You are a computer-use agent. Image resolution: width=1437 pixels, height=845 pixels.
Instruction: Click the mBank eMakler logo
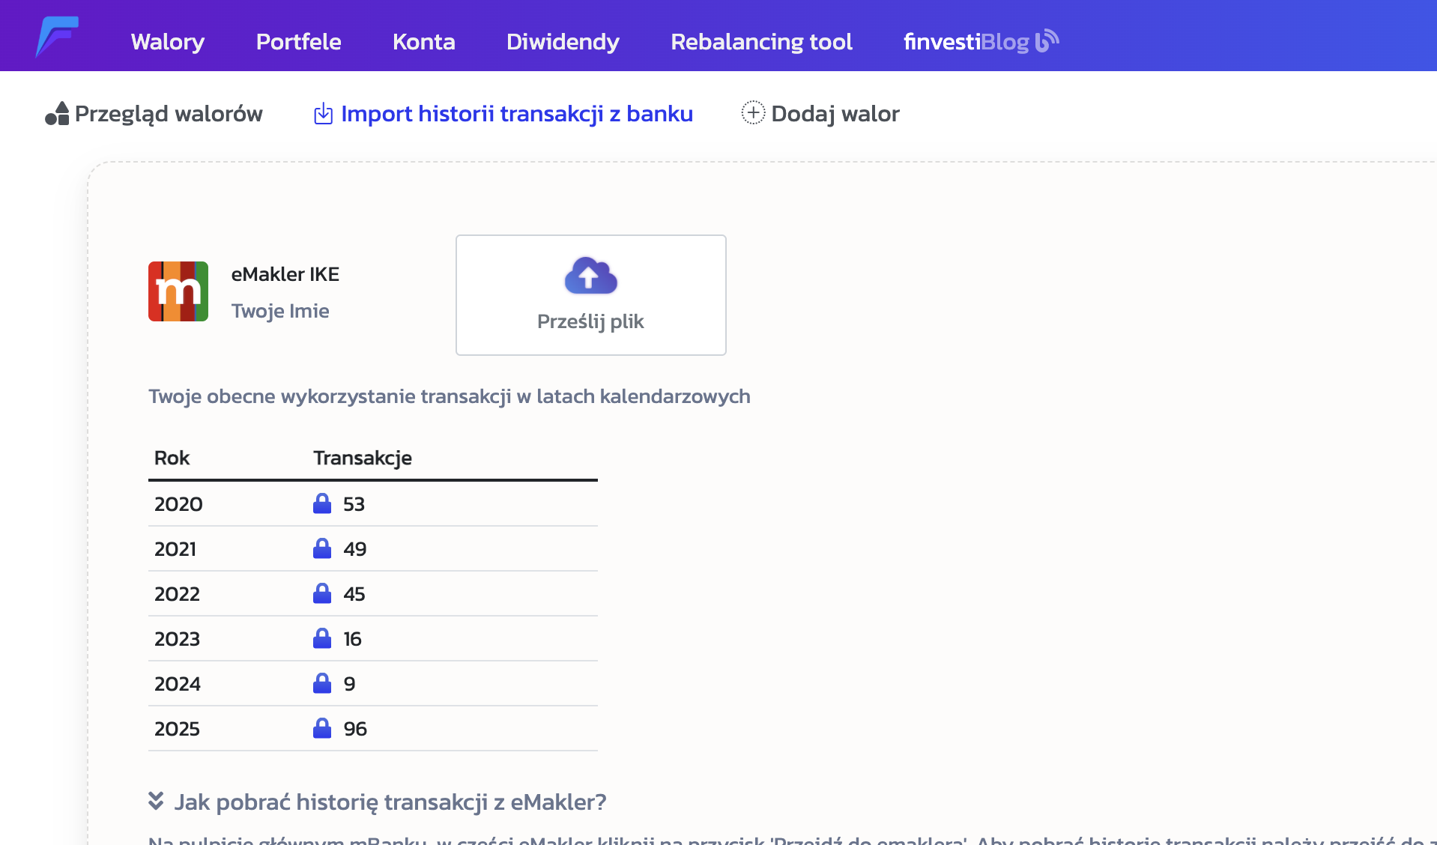coord(178,291)
